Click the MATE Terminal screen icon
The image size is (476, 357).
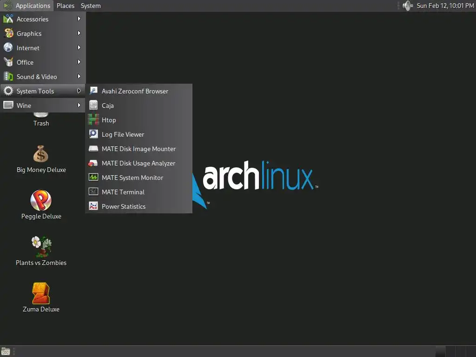click(93, 192)
